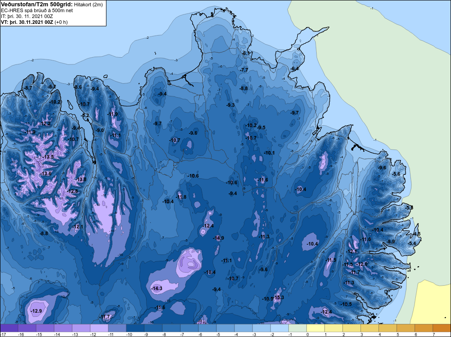
Task: Click the -15.3 temperature value
Action: pyautogui.click(x=279, y=297)
